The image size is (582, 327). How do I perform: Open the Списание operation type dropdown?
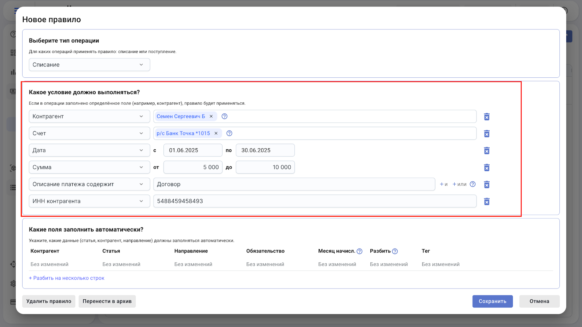click(x=89, y=65)
